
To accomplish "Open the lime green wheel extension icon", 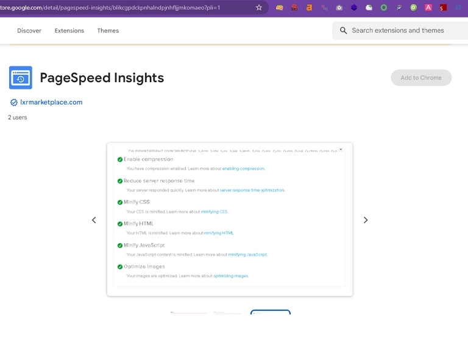I will pyautogui.click(x=413, y=8).
